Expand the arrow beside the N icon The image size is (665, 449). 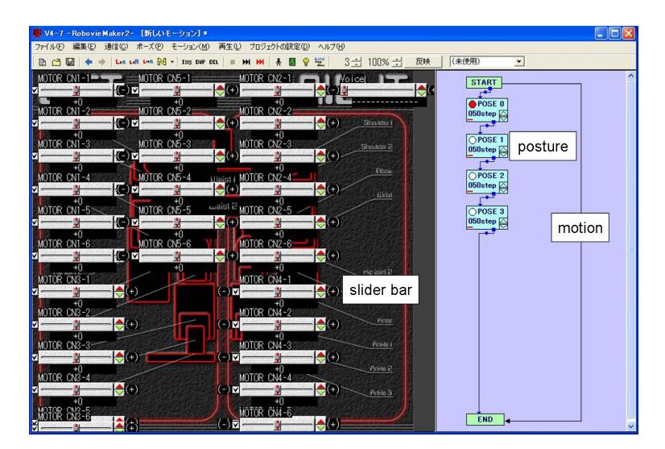pyautogui.click(x=172, y=62)
